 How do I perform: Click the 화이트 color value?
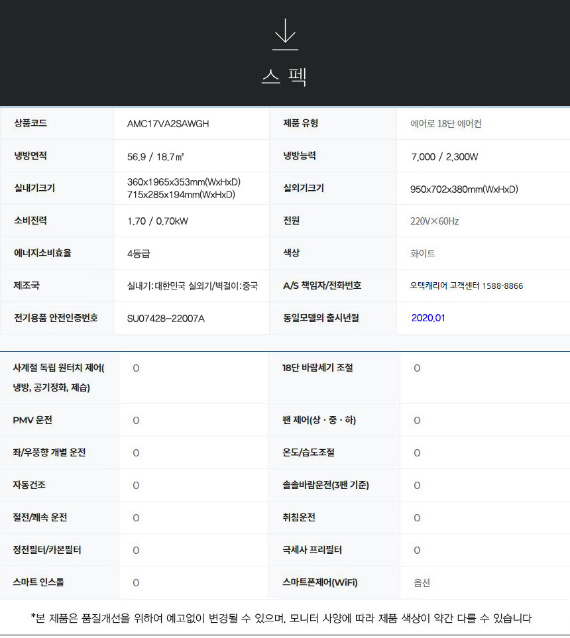point(422,254)
